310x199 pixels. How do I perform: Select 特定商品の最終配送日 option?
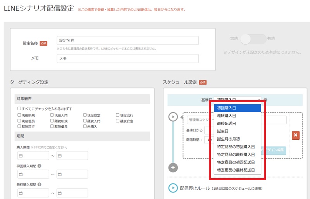[x=238, y=170]
